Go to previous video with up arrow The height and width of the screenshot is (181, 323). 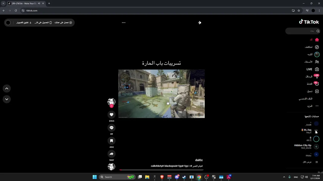pos(7,88)
